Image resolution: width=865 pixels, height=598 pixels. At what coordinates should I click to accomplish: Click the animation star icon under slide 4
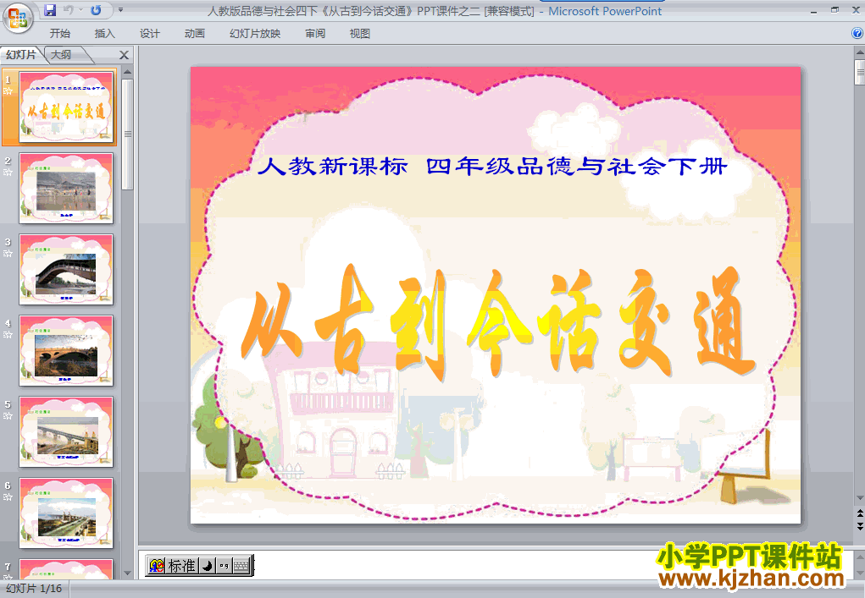click(x=8, y=335)
